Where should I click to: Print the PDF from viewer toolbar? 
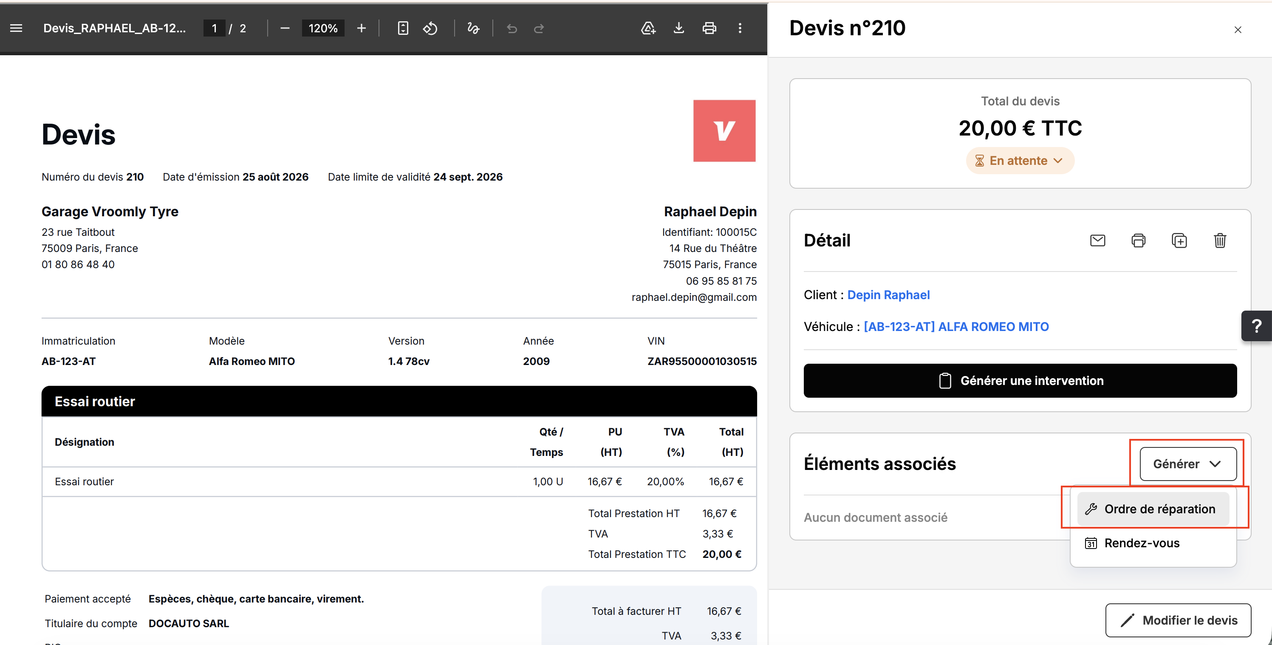point(709,28)
